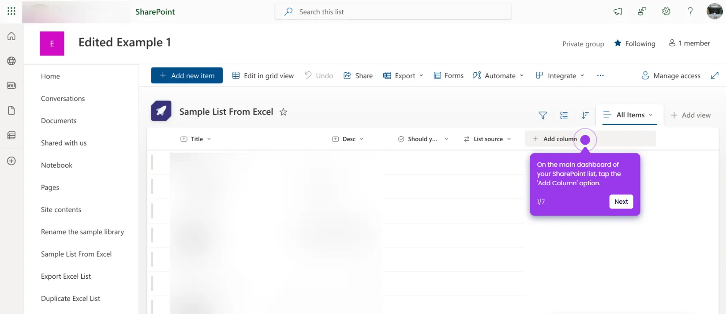Open the Desc column header menu
This screenshot has width=726, height=314.
348,139
